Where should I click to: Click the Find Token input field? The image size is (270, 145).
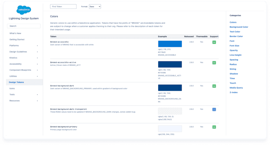pos(63,7)
